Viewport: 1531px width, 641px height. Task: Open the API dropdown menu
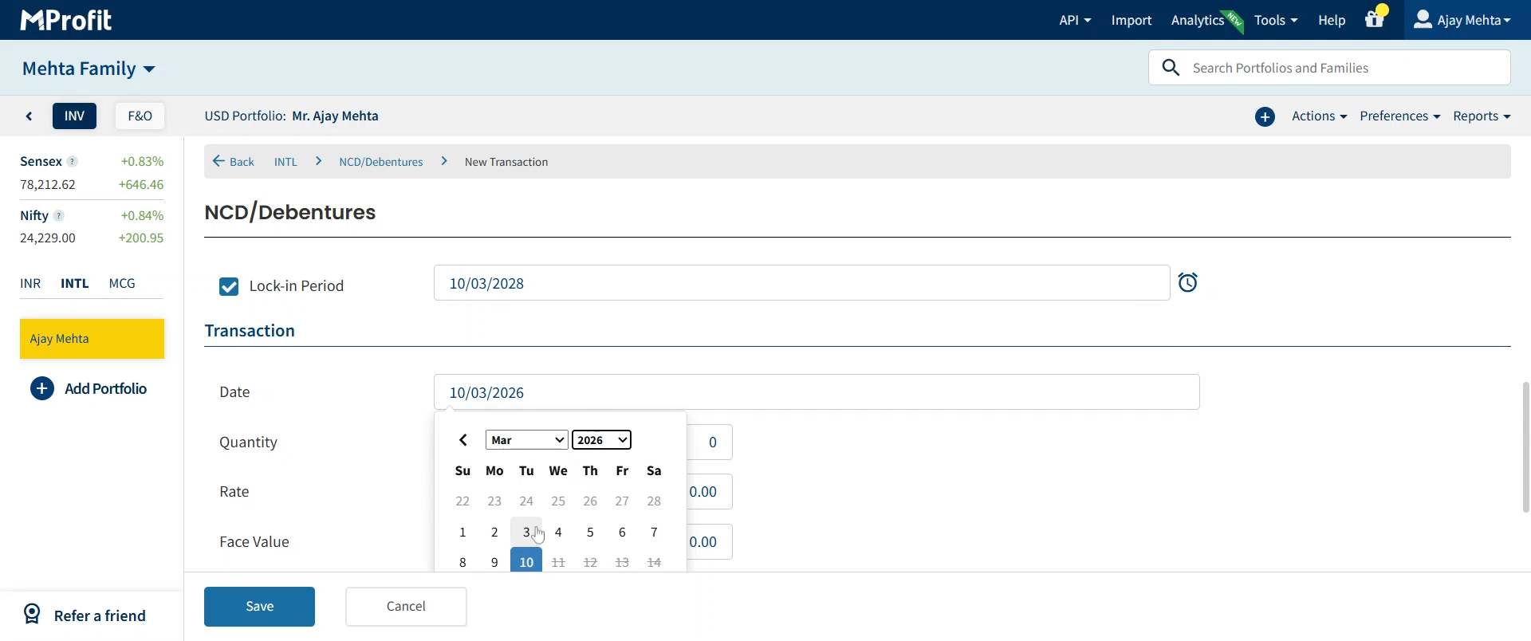1075,20
